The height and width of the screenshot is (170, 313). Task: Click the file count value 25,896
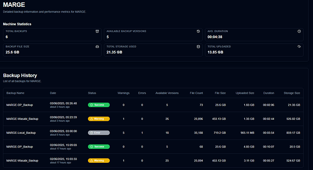(198, 119)
